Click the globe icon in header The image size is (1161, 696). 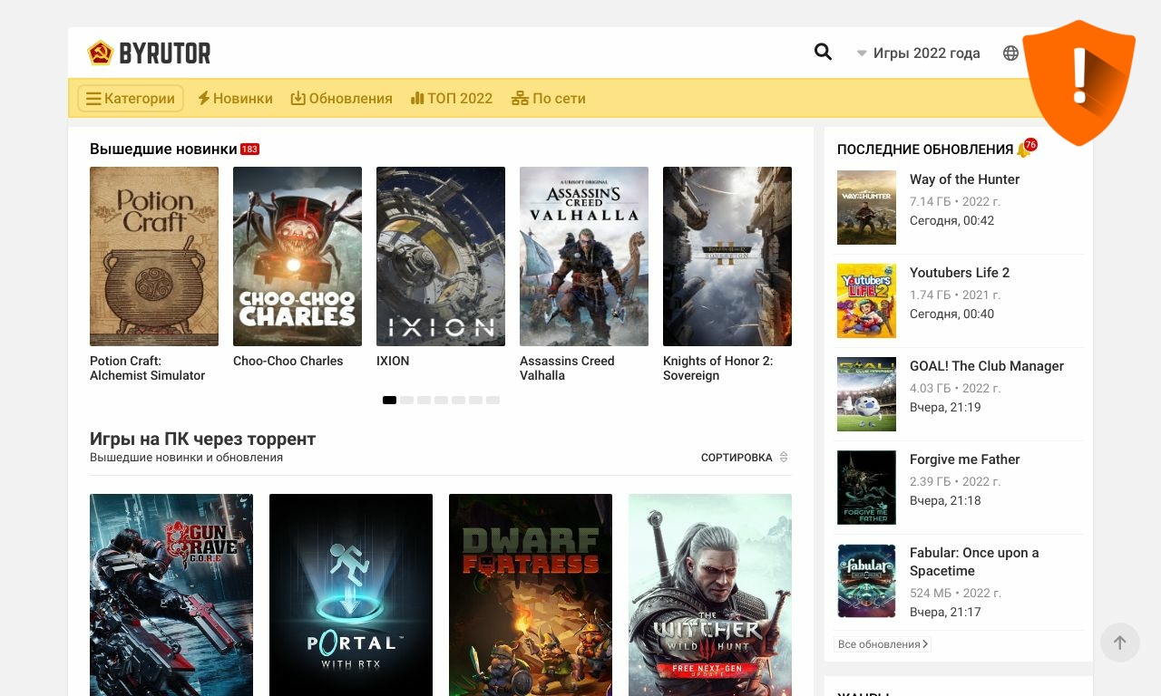pyautogui.click(x=1010, y=53)
